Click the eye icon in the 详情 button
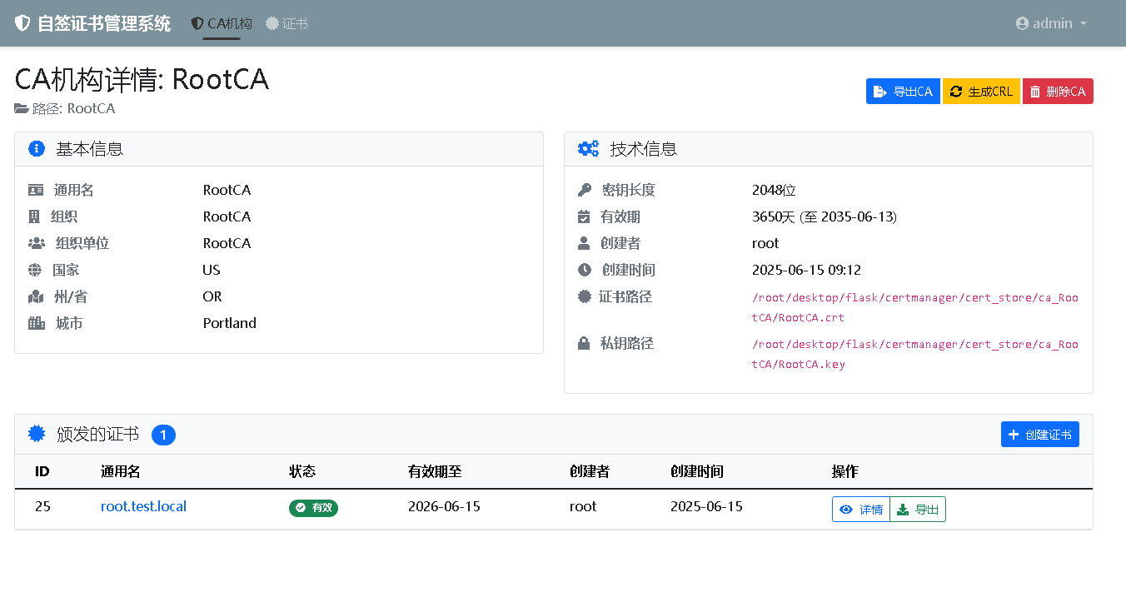The width and height of the screenshot is (1126, 592). (x=846, y=509)
